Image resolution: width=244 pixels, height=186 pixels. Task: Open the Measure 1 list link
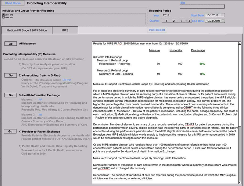[x=40, y=99]
